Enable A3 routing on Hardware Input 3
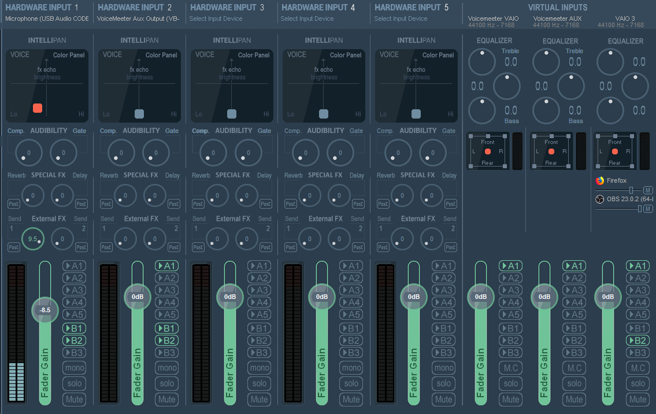656x414 pixels. (x=260, y=290)
